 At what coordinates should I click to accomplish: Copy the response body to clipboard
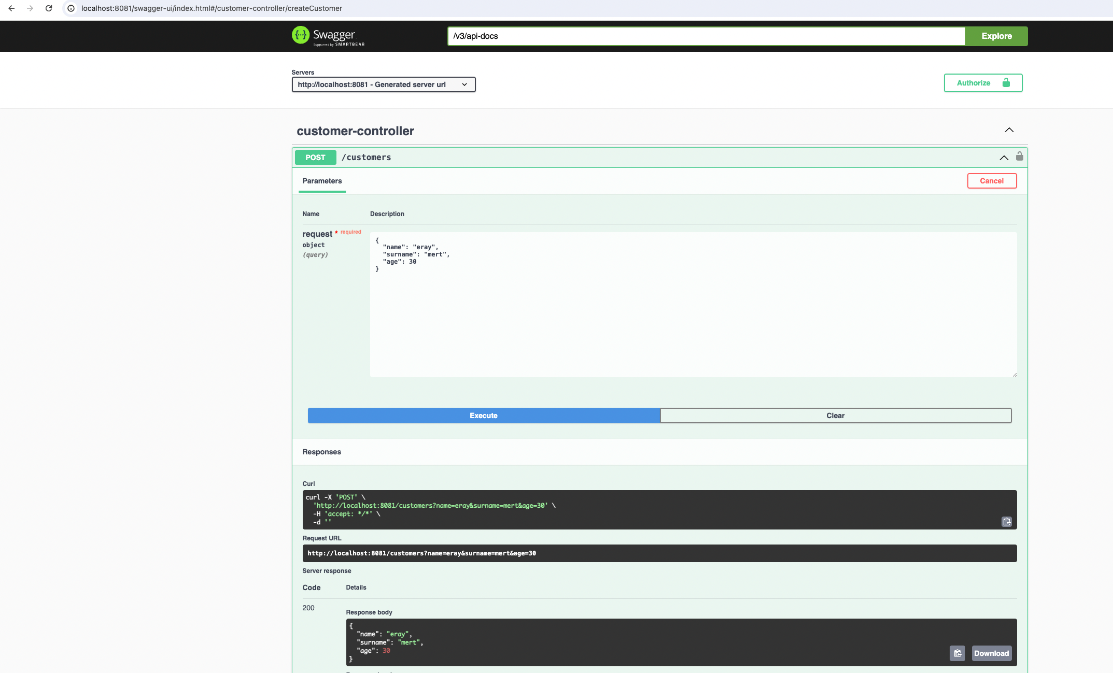click(x=957, y=653)
